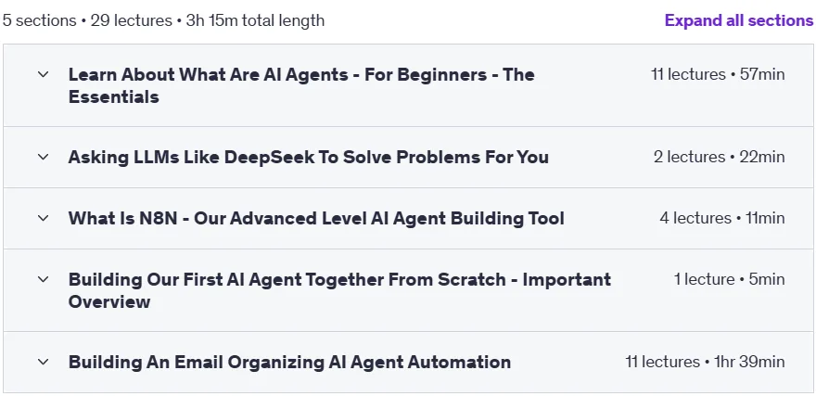Screen dimensions: 816x396
Task: Open chevron for 'Building Our First AI Agent'
Action: tap(44, 279)
